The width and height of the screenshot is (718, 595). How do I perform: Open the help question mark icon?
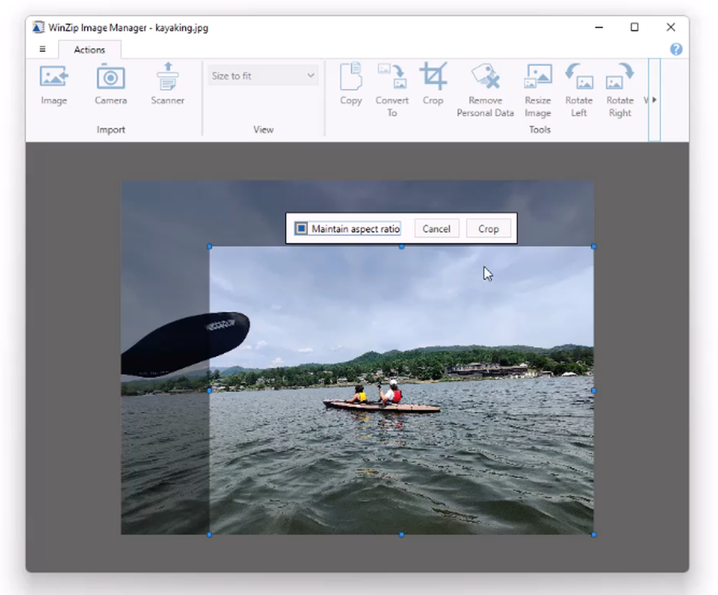coord(676,50)
